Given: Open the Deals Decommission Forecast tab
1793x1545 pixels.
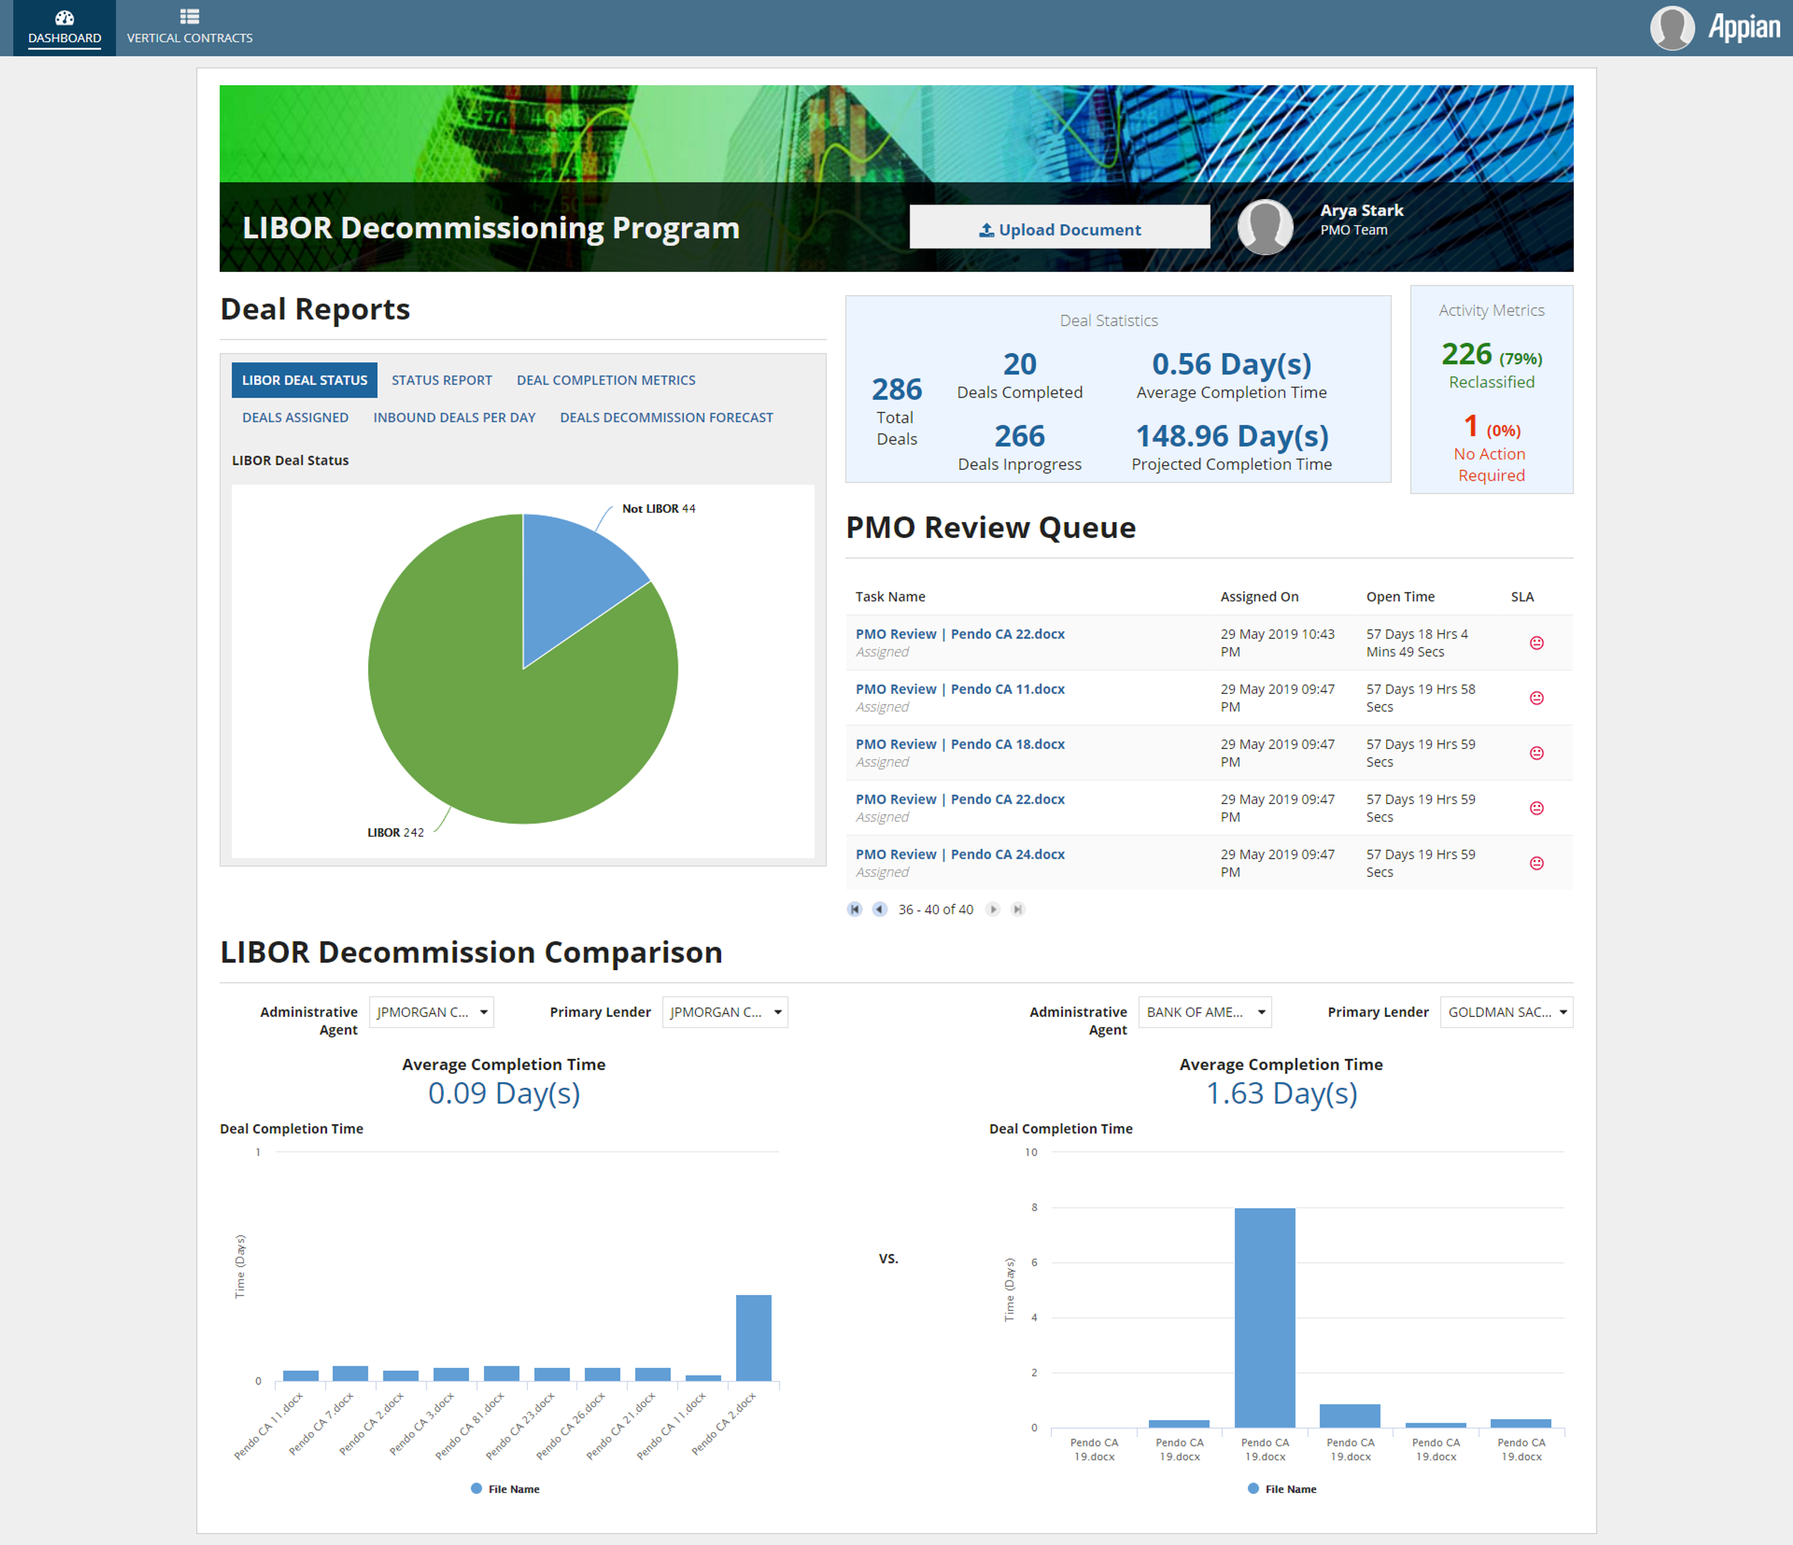Looking at the screenshot, I should tap(666, 417).
